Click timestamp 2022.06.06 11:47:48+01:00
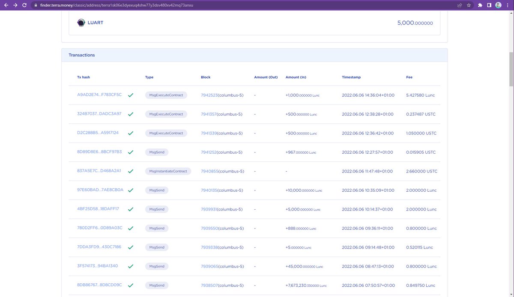The height and width of the screenshot is (297, 514). coord(367,171)
